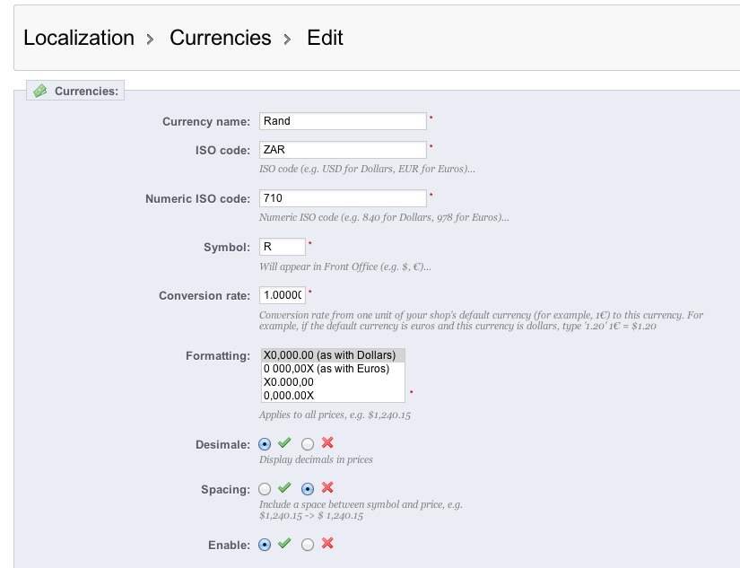The height and width of the screenshot is (568, 740).
Task: Click the Currencies fieldset money icon
Action: coord(40,91)
